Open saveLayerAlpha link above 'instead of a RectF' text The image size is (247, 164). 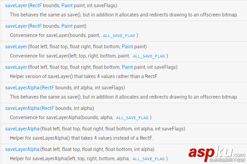click(22, 129)
